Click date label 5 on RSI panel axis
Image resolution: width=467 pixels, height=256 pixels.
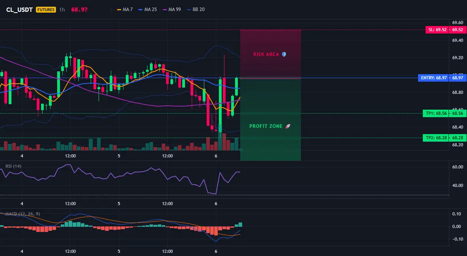coord(119,204)
